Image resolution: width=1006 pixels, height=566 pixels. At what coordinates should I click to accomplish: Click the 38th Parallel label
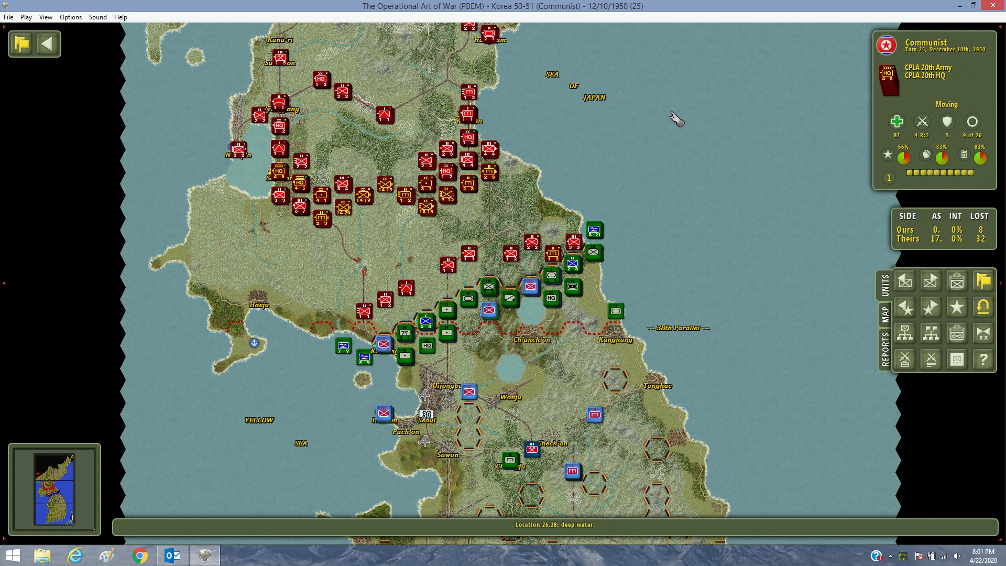(x=678, y=328)
